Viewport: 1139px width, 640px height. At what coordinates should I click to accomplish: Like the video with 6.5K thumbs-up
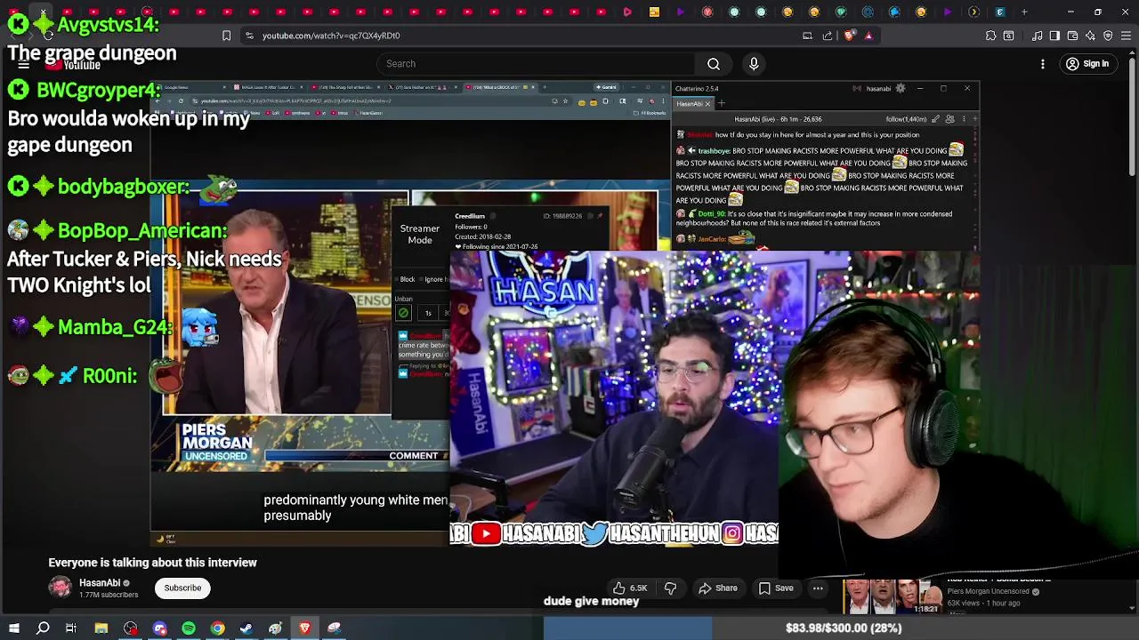click(x=629, y=588)
